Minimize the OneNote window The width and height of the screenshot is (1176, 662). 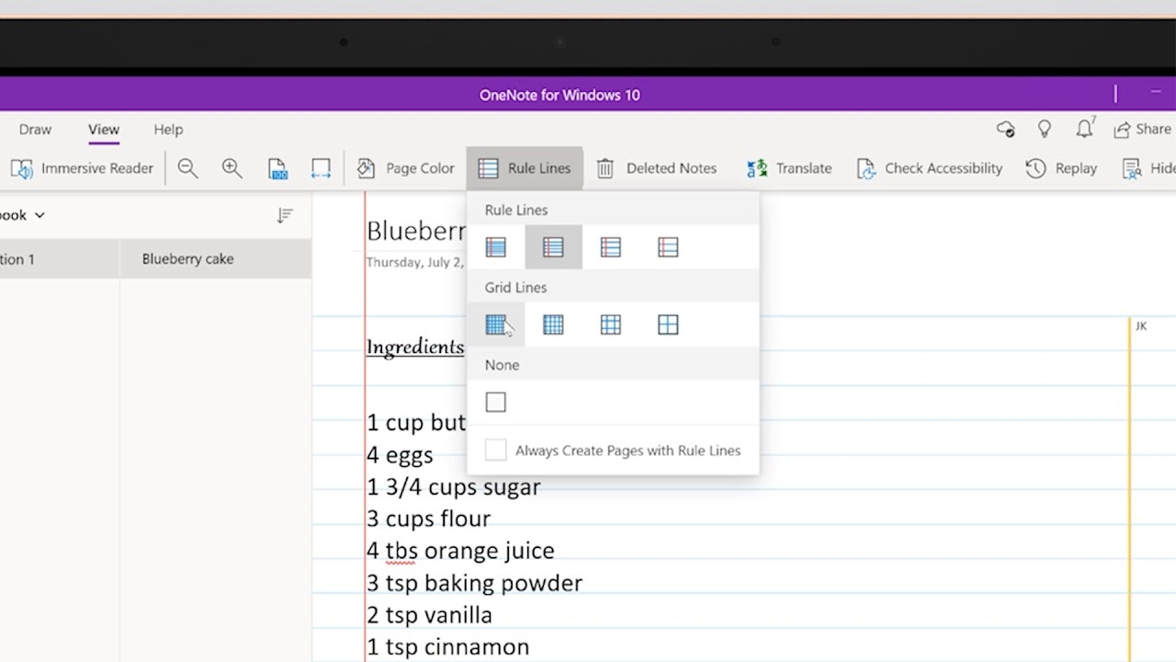(1156, 93)
